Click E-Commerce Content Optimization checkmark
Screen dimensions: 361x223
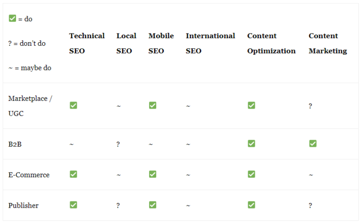252,174
